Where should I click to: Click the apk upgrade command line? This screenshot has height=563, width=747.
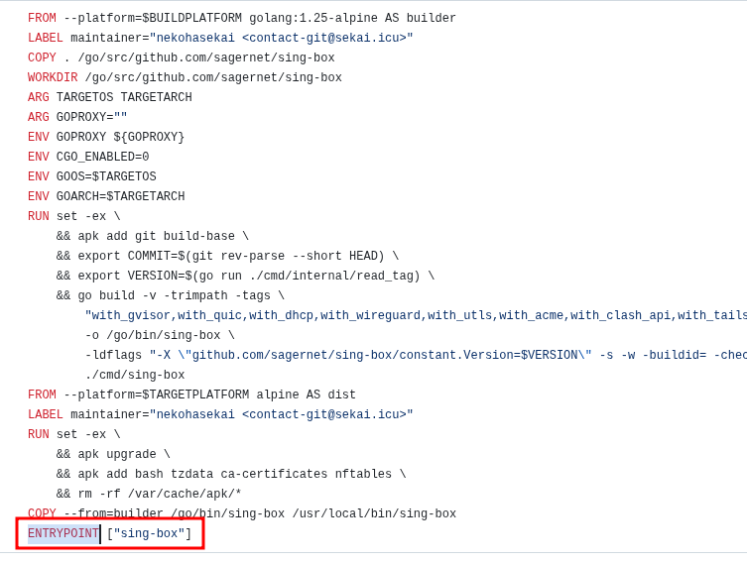pos(113,455)
